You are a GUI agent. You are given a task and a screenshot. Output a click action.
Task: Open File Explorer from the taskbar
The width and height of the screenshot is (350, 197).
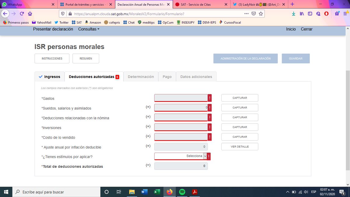(x=132, y=192)
